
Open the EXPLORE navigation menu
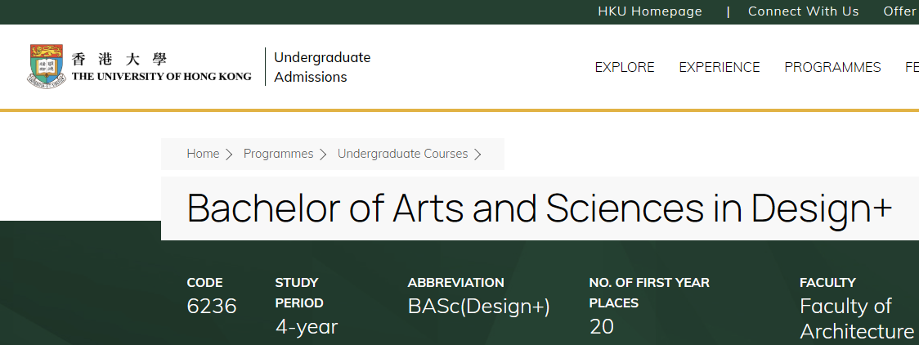[x=624, y=67]
